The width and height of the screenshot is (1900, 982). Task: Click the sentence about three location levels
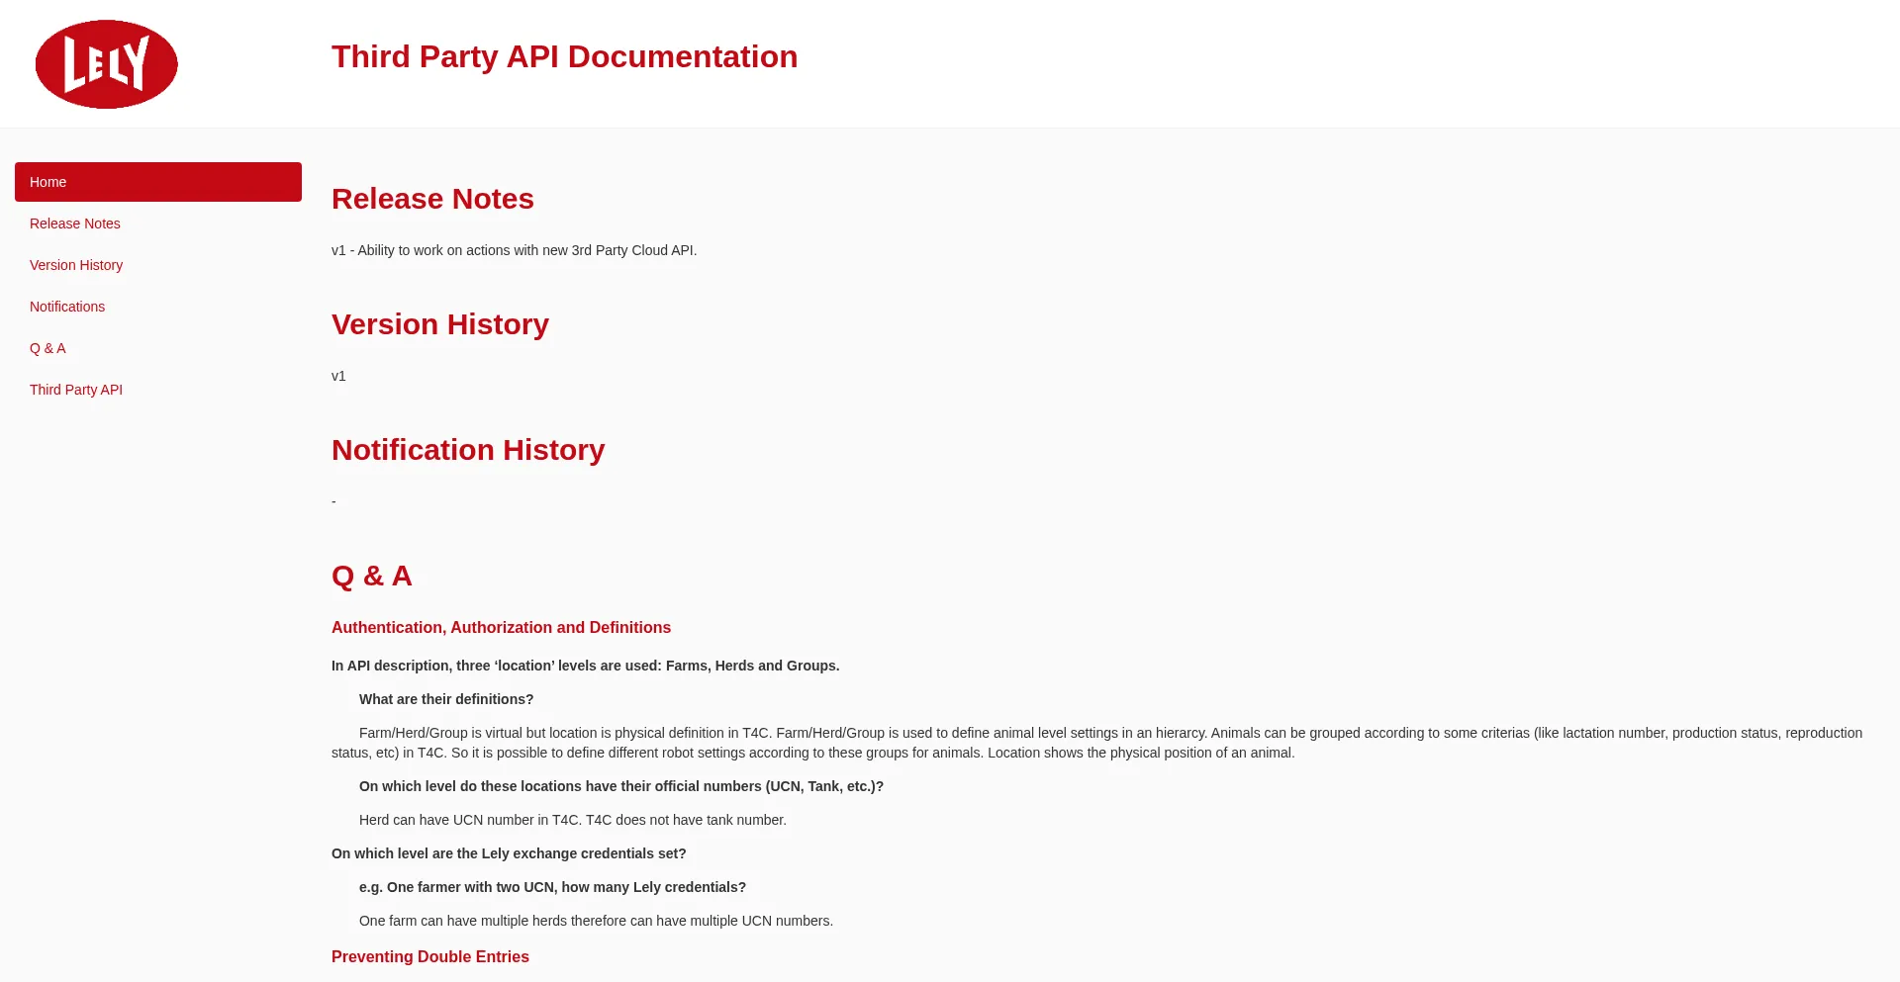point(586,666)
